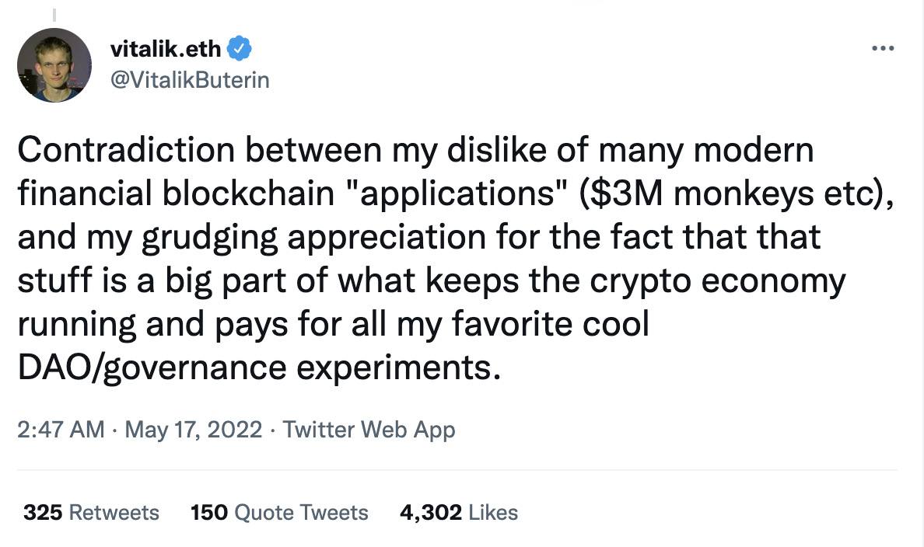Click the May 17, 2022 date

[x=193, y=430]
